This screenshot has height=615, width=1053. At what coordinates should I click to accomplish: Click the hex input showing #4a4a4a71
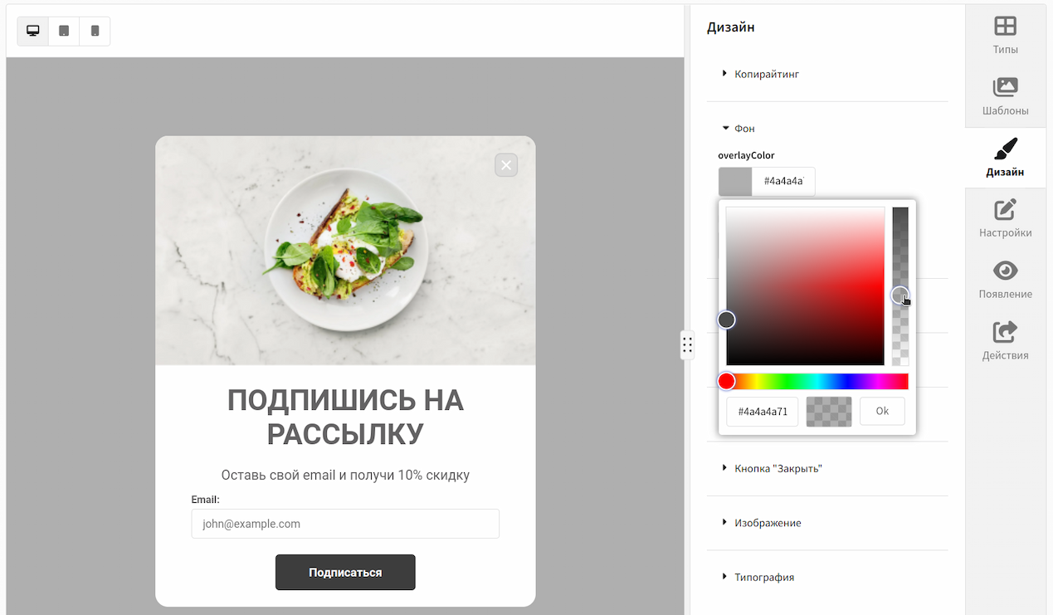click(762, 411)
